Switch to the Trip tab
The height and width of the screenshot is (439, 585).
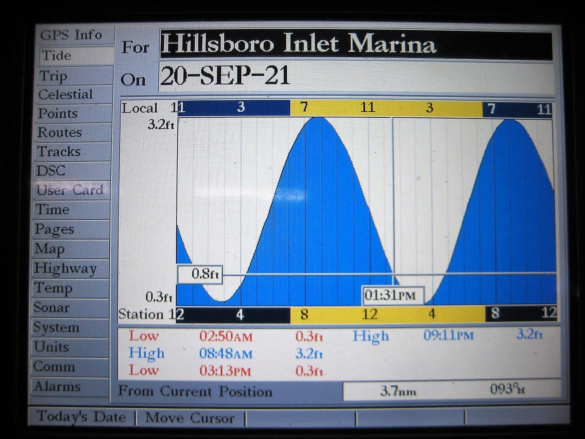(75, 76)
